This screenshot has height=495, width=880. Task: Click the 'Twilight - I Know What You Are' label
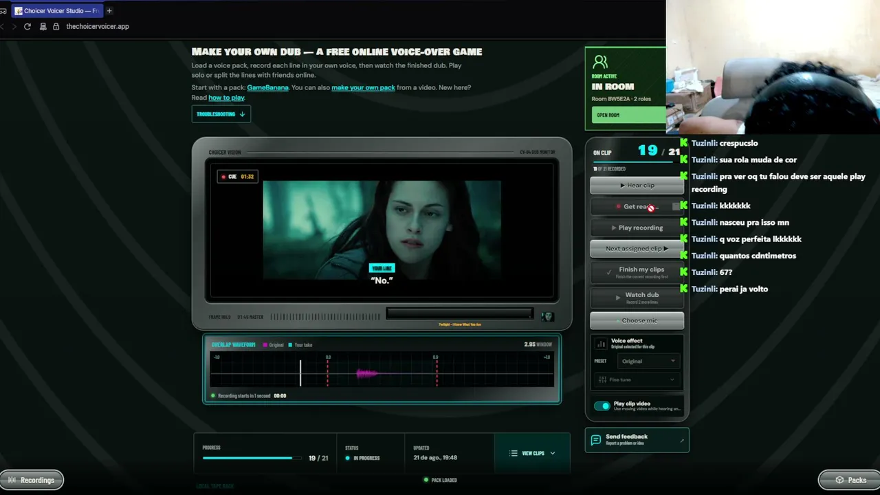[459, 324]
